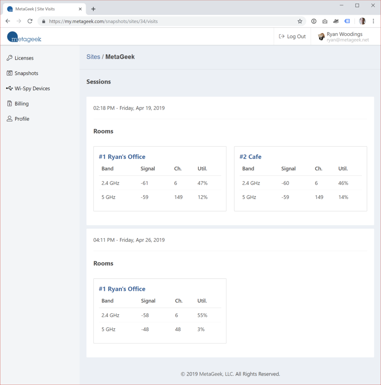Click the Signal column header in Cafe table
The height and width of the screenshot is (385, 381).
(x=288, y=169)
